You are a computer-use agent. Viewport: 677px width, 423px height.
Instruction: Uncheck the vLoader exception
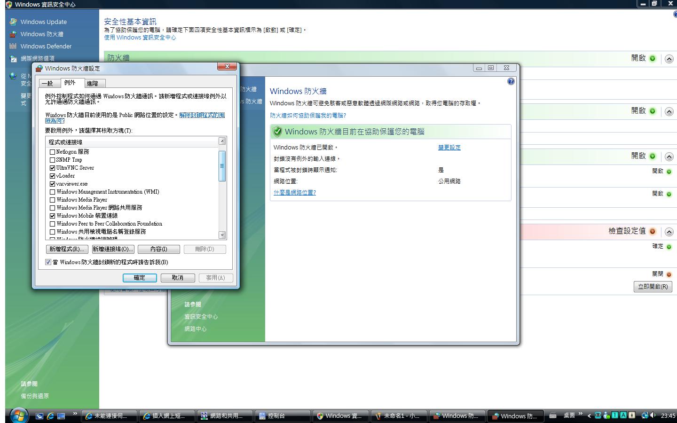pyautogui.click(x=52, y=176)
